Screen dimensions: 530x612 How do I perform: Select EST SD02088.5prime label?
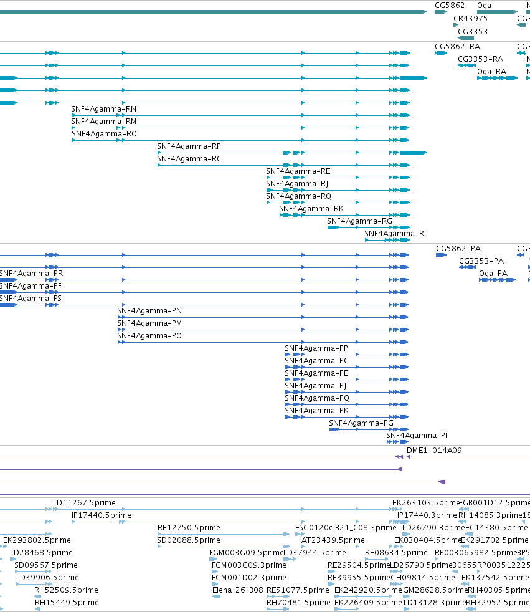pyautogui.click(x=189, y=540)
